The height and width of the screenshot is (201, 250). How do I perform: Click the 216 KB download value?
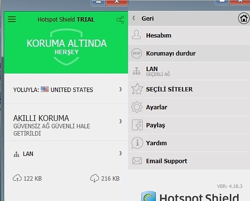pos(110,178)
